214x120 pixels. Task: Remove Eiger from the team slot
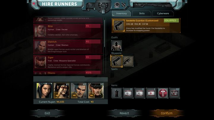[91, 95]
